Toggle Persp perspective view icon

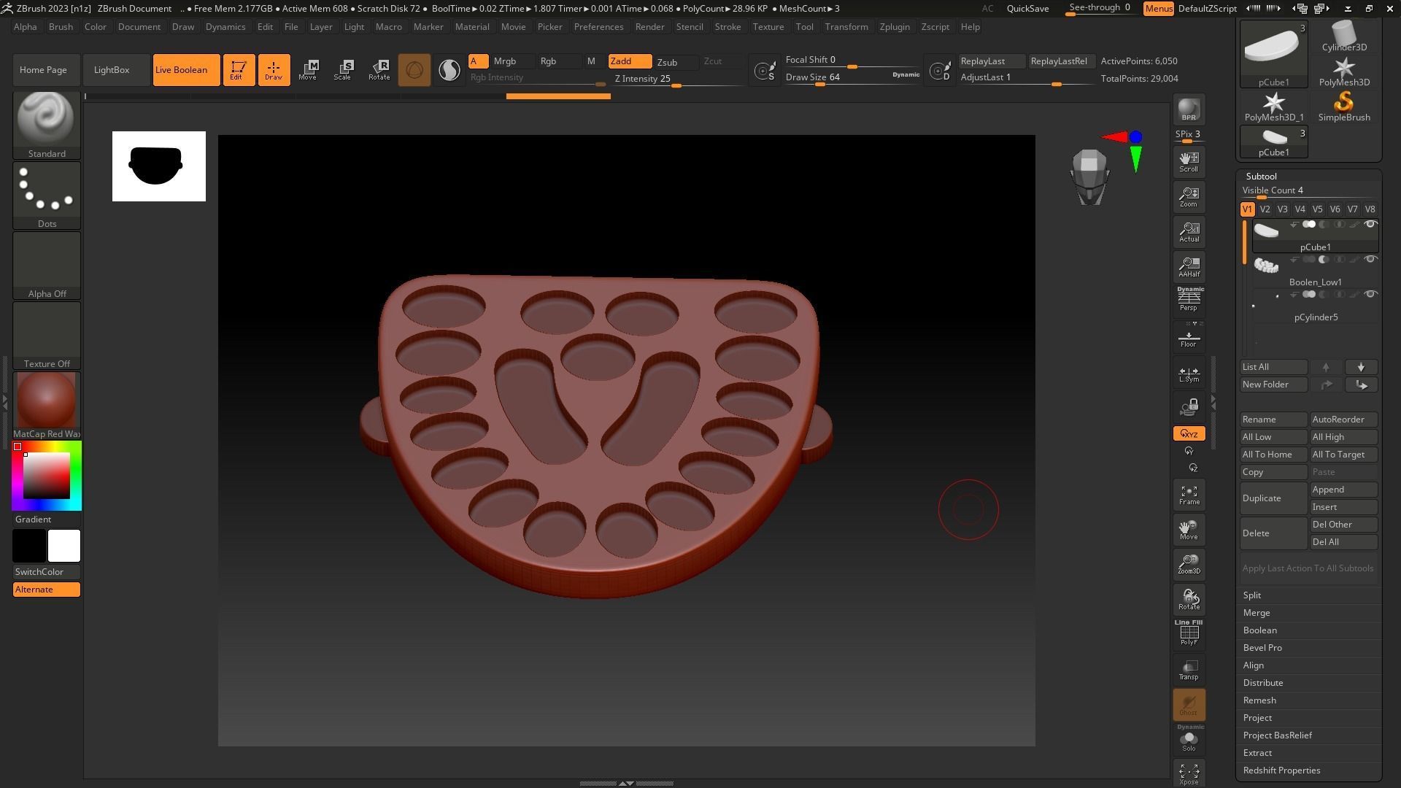(x=1189, y=299)
